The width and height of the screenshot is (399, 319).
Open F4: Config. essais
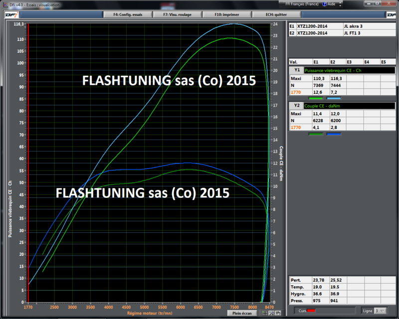click(128, 14)
